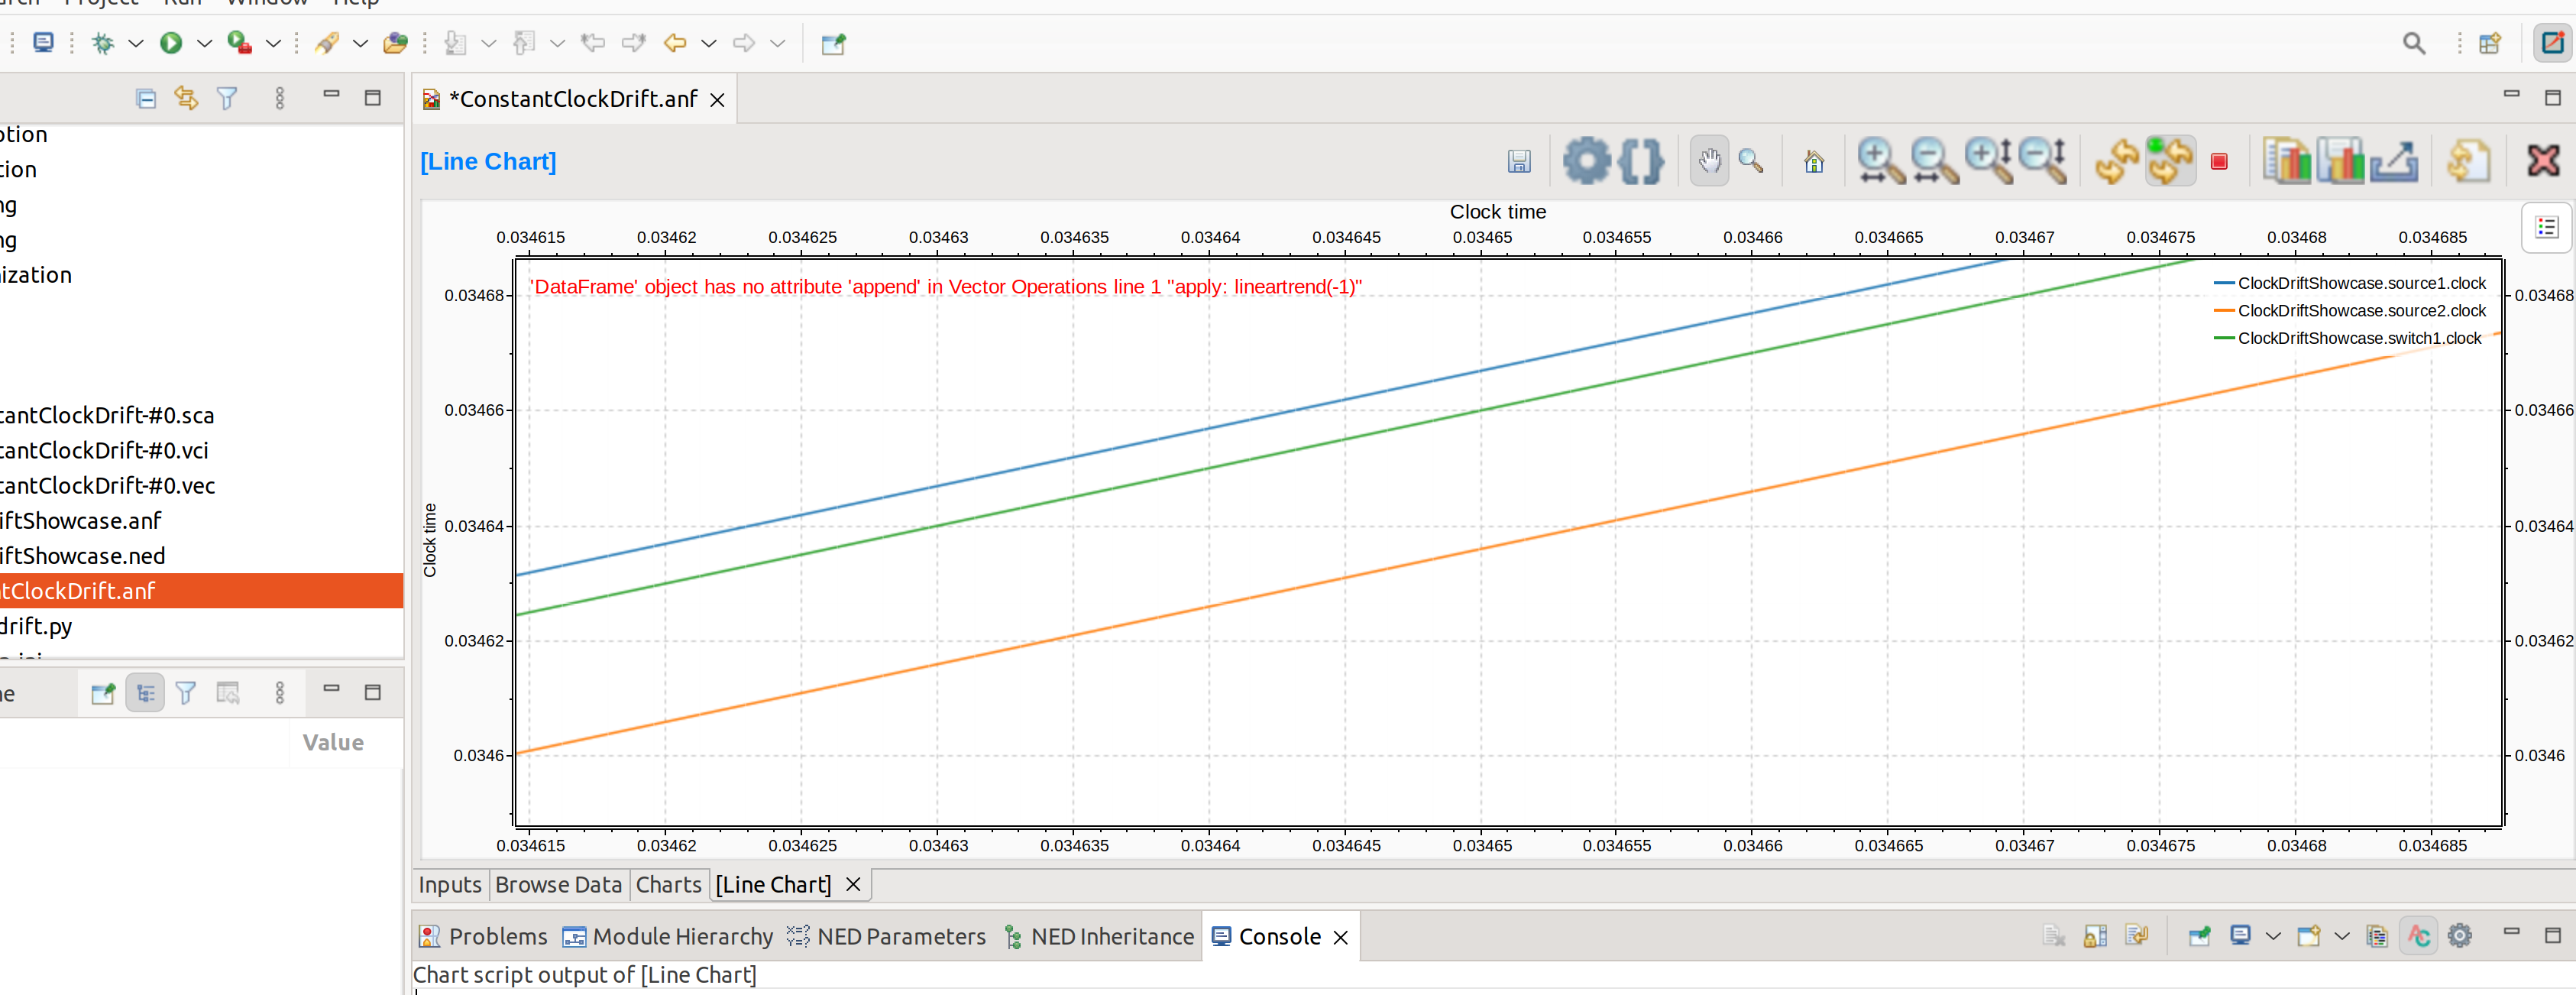
Task: Toggle activate console on output
Action: [x=2419, y=935]
